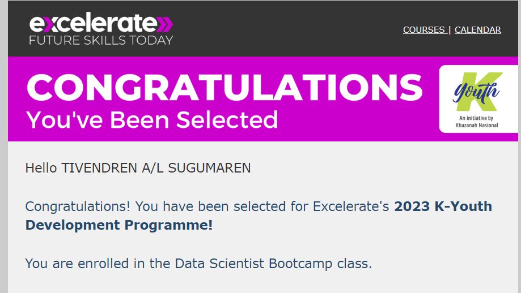Screen dimensions: 521x293
Task: Click the Excelerate logo in the header
Action: point(101,29)
